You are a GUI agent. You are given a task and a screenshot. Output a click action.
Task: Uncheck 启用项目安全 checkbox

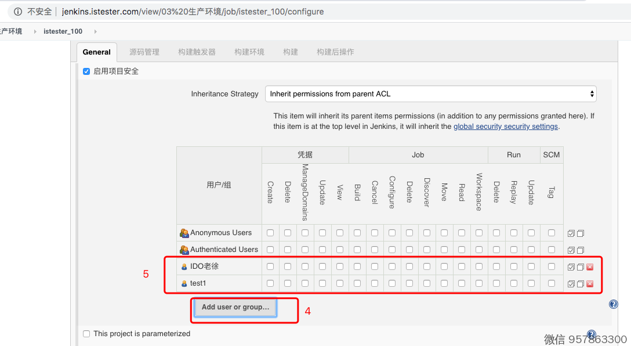pos(86,71)
